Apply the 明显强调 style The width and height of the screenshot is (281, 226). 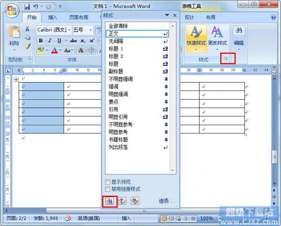tap(137, 94)
